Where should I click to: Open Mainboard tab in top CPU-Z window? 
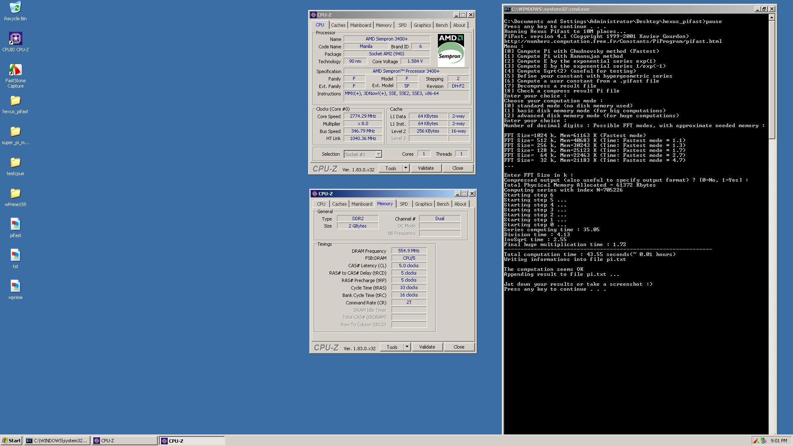coord(361,25)
